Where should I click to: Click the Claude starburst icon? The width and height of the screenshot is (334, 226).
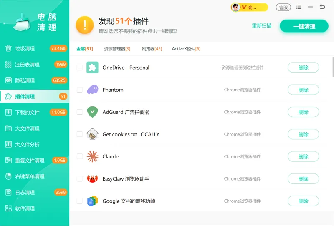pos(92,156)
